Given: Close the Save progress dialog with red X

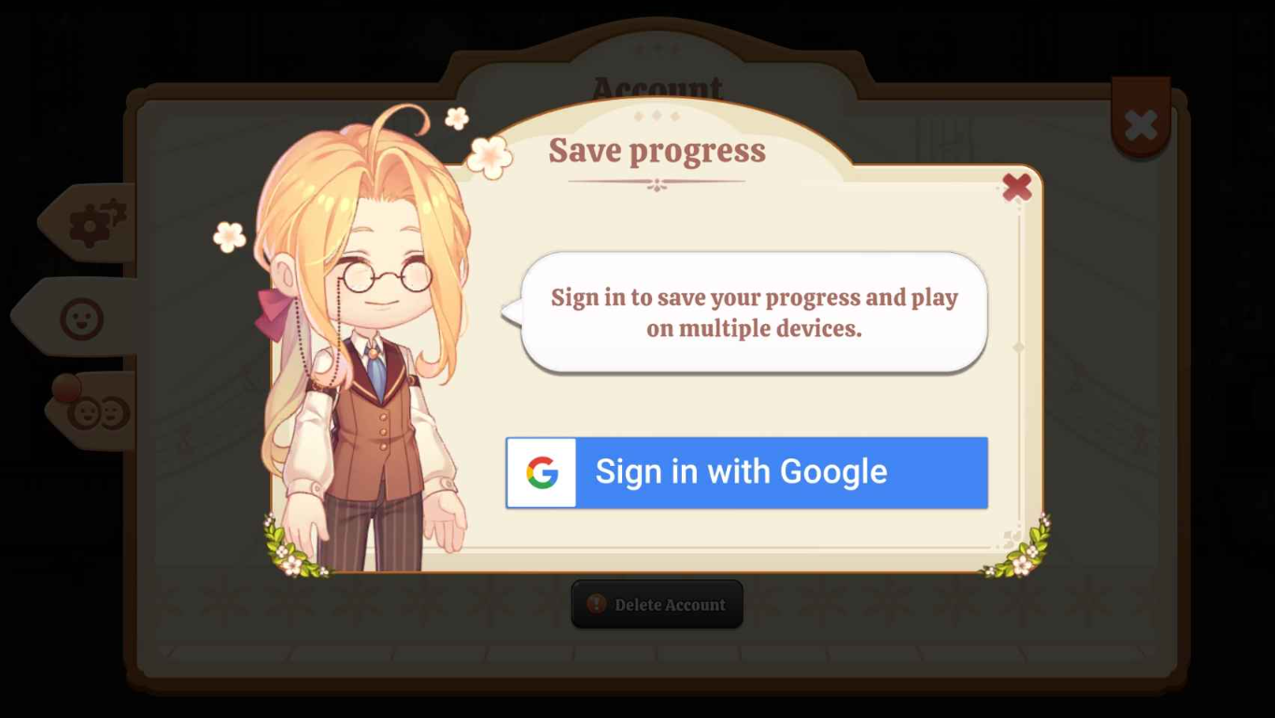Looking at the screenshot, I should [1016, 187].
